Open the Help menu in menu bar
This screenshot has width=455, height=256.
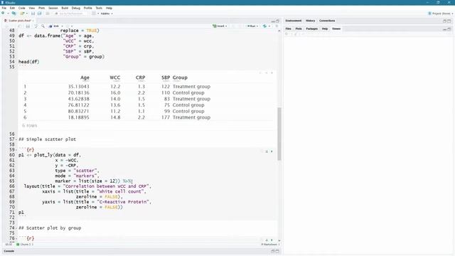click(x=109, y=8)
